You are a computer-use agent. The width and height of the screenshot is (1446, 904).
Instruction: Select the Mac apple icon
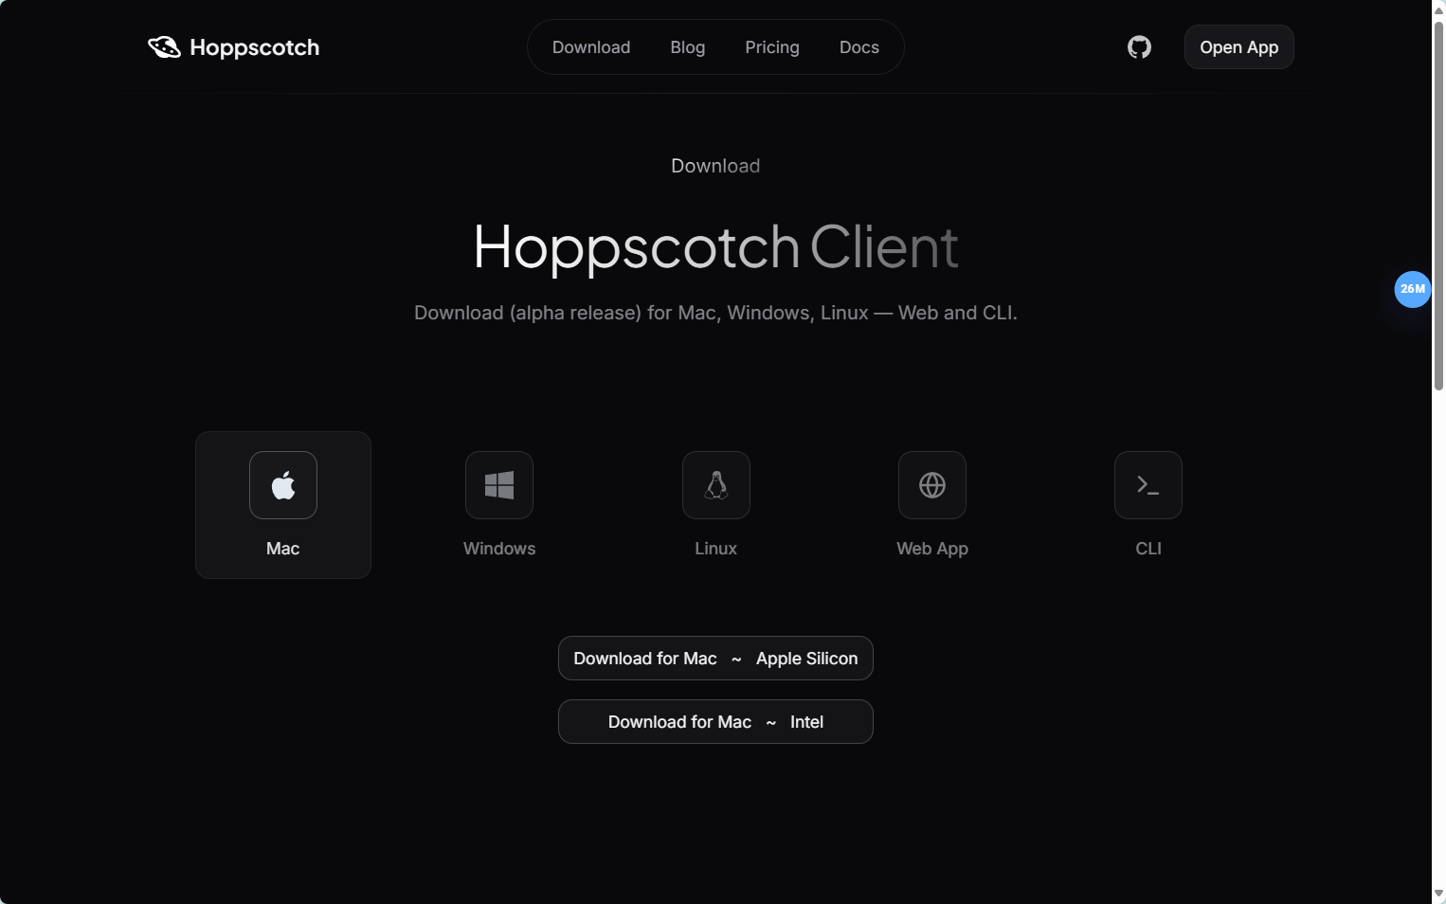[283, 485]
